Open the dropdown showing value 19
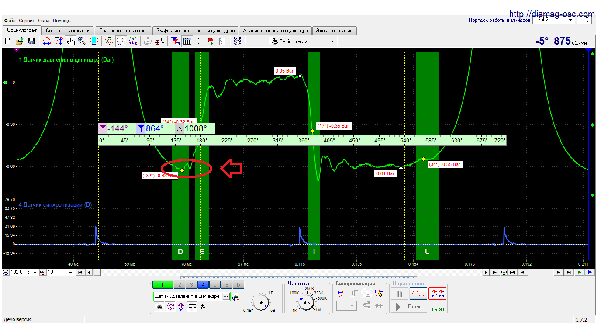601x325 pixels. click(x=70, y=272)
